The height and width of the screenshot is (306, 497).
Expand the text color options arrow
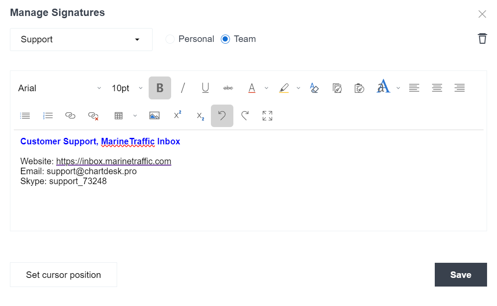[x=266, y=88]
